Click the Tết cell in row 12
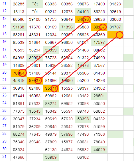The height and width of the screenshot is (161, 134). pyautogui.click(x=35, y=12)
